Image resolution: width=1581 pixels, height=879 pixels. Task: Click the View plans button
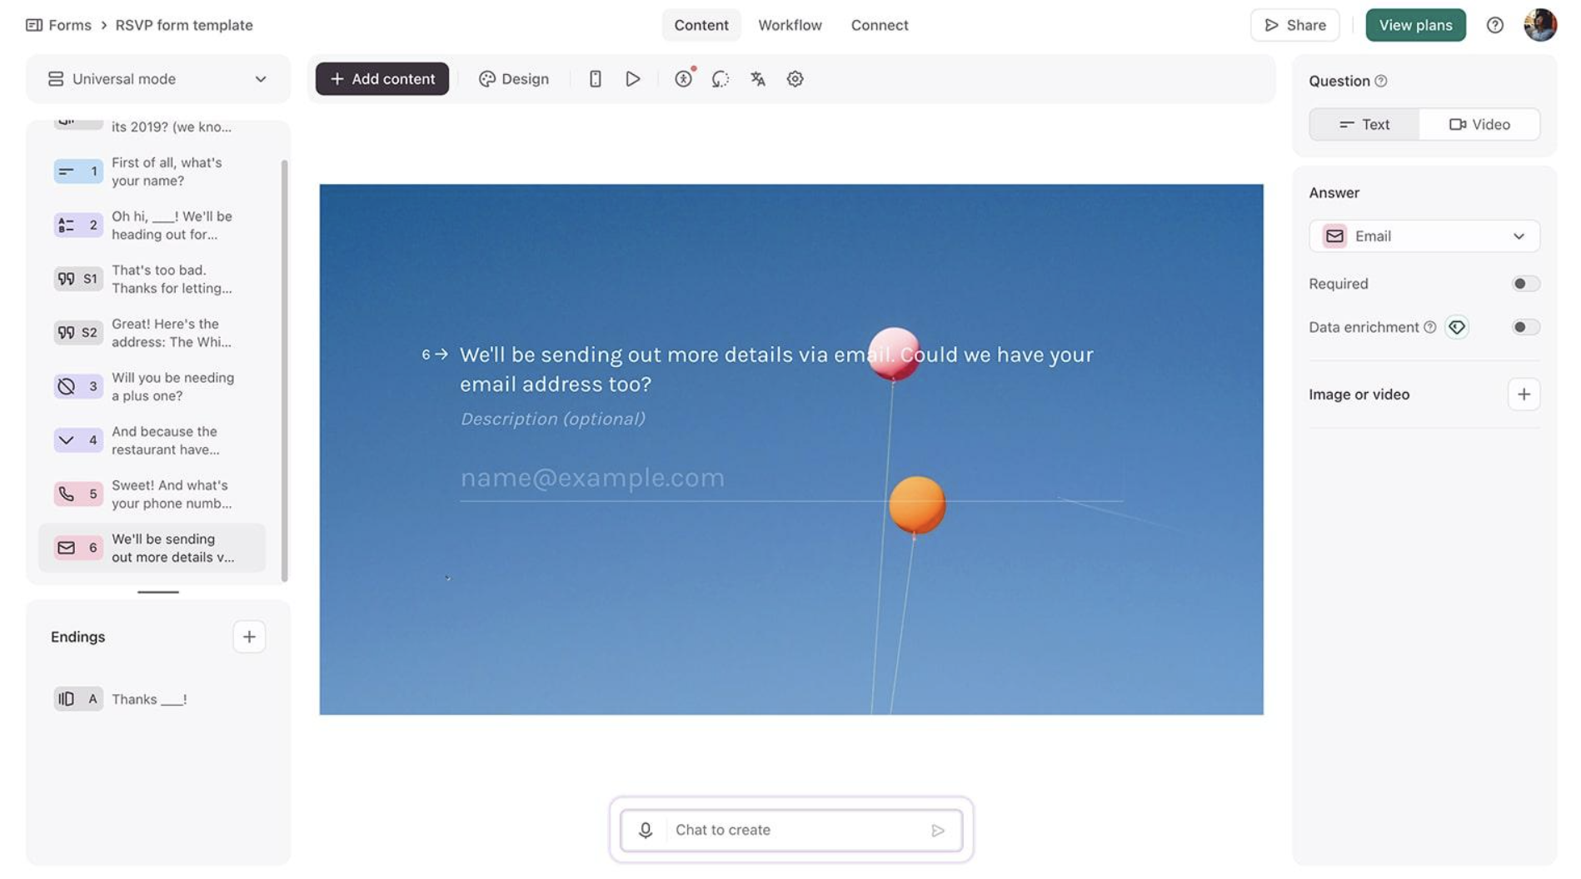pyautogui.click(x=1414, y=25)
